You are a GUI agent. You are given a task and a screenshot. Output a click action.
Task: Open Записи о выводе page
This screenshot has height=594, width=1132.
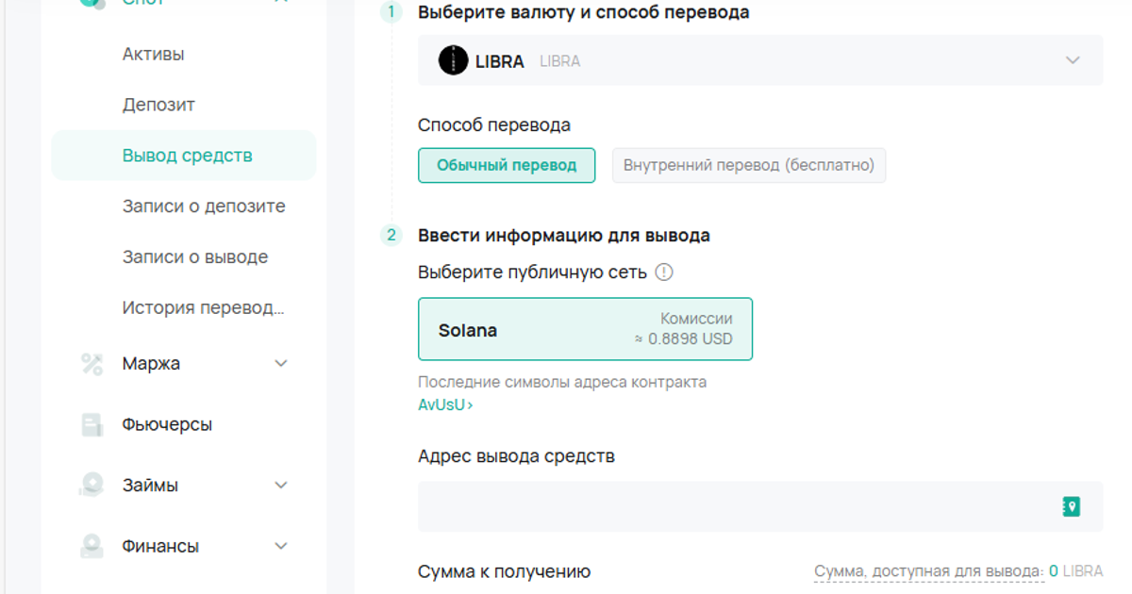click(x=195, y=257)
